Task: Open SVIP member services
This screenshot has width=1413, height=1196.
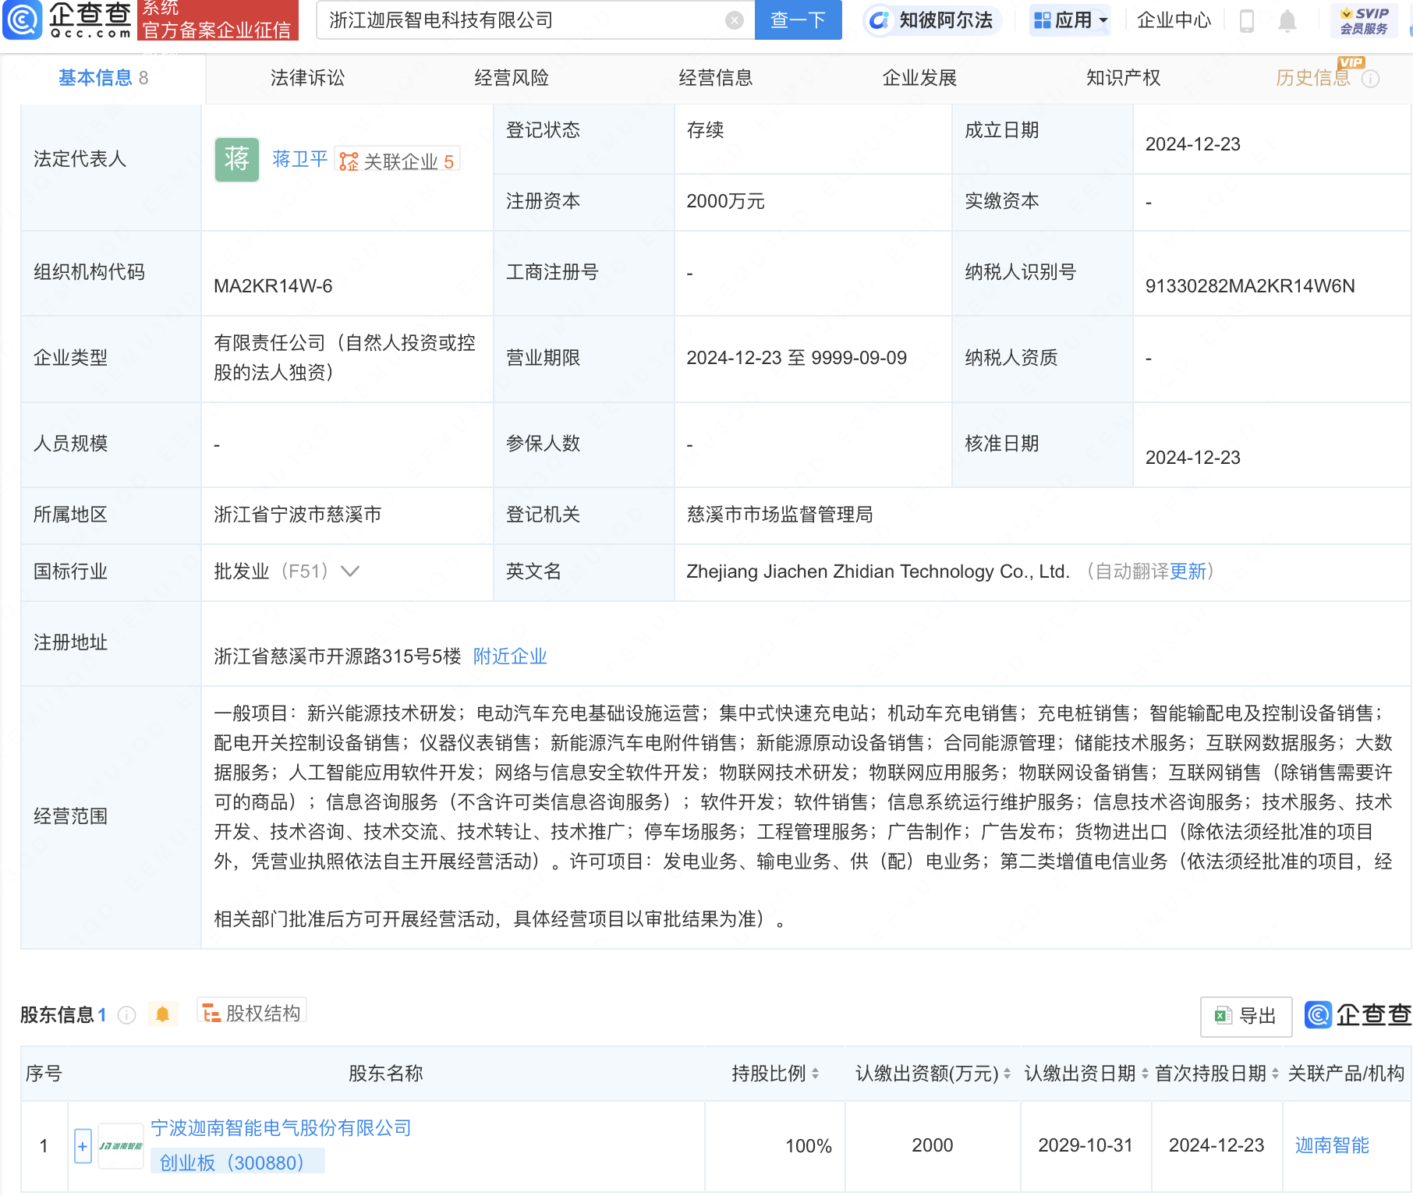Action: coord(1364,20)
